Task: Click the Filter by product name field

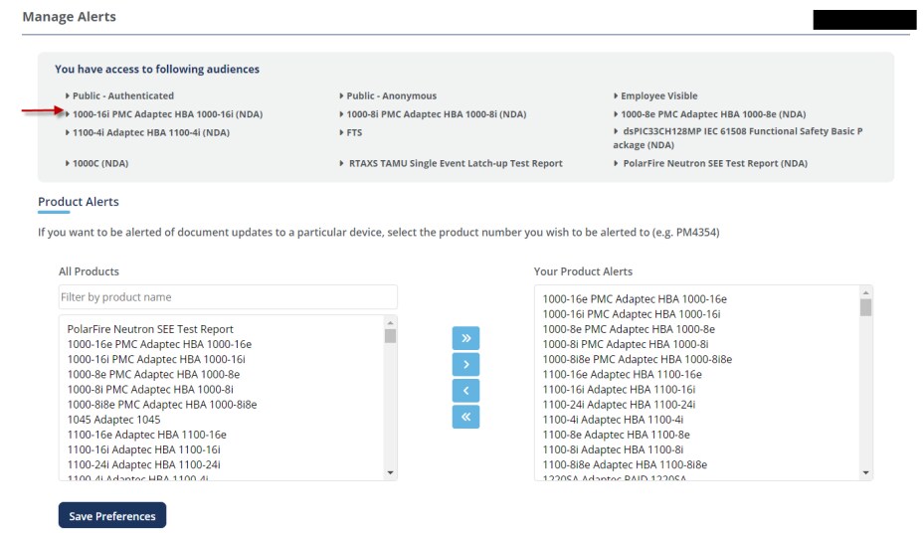Action: coord(228,297)
